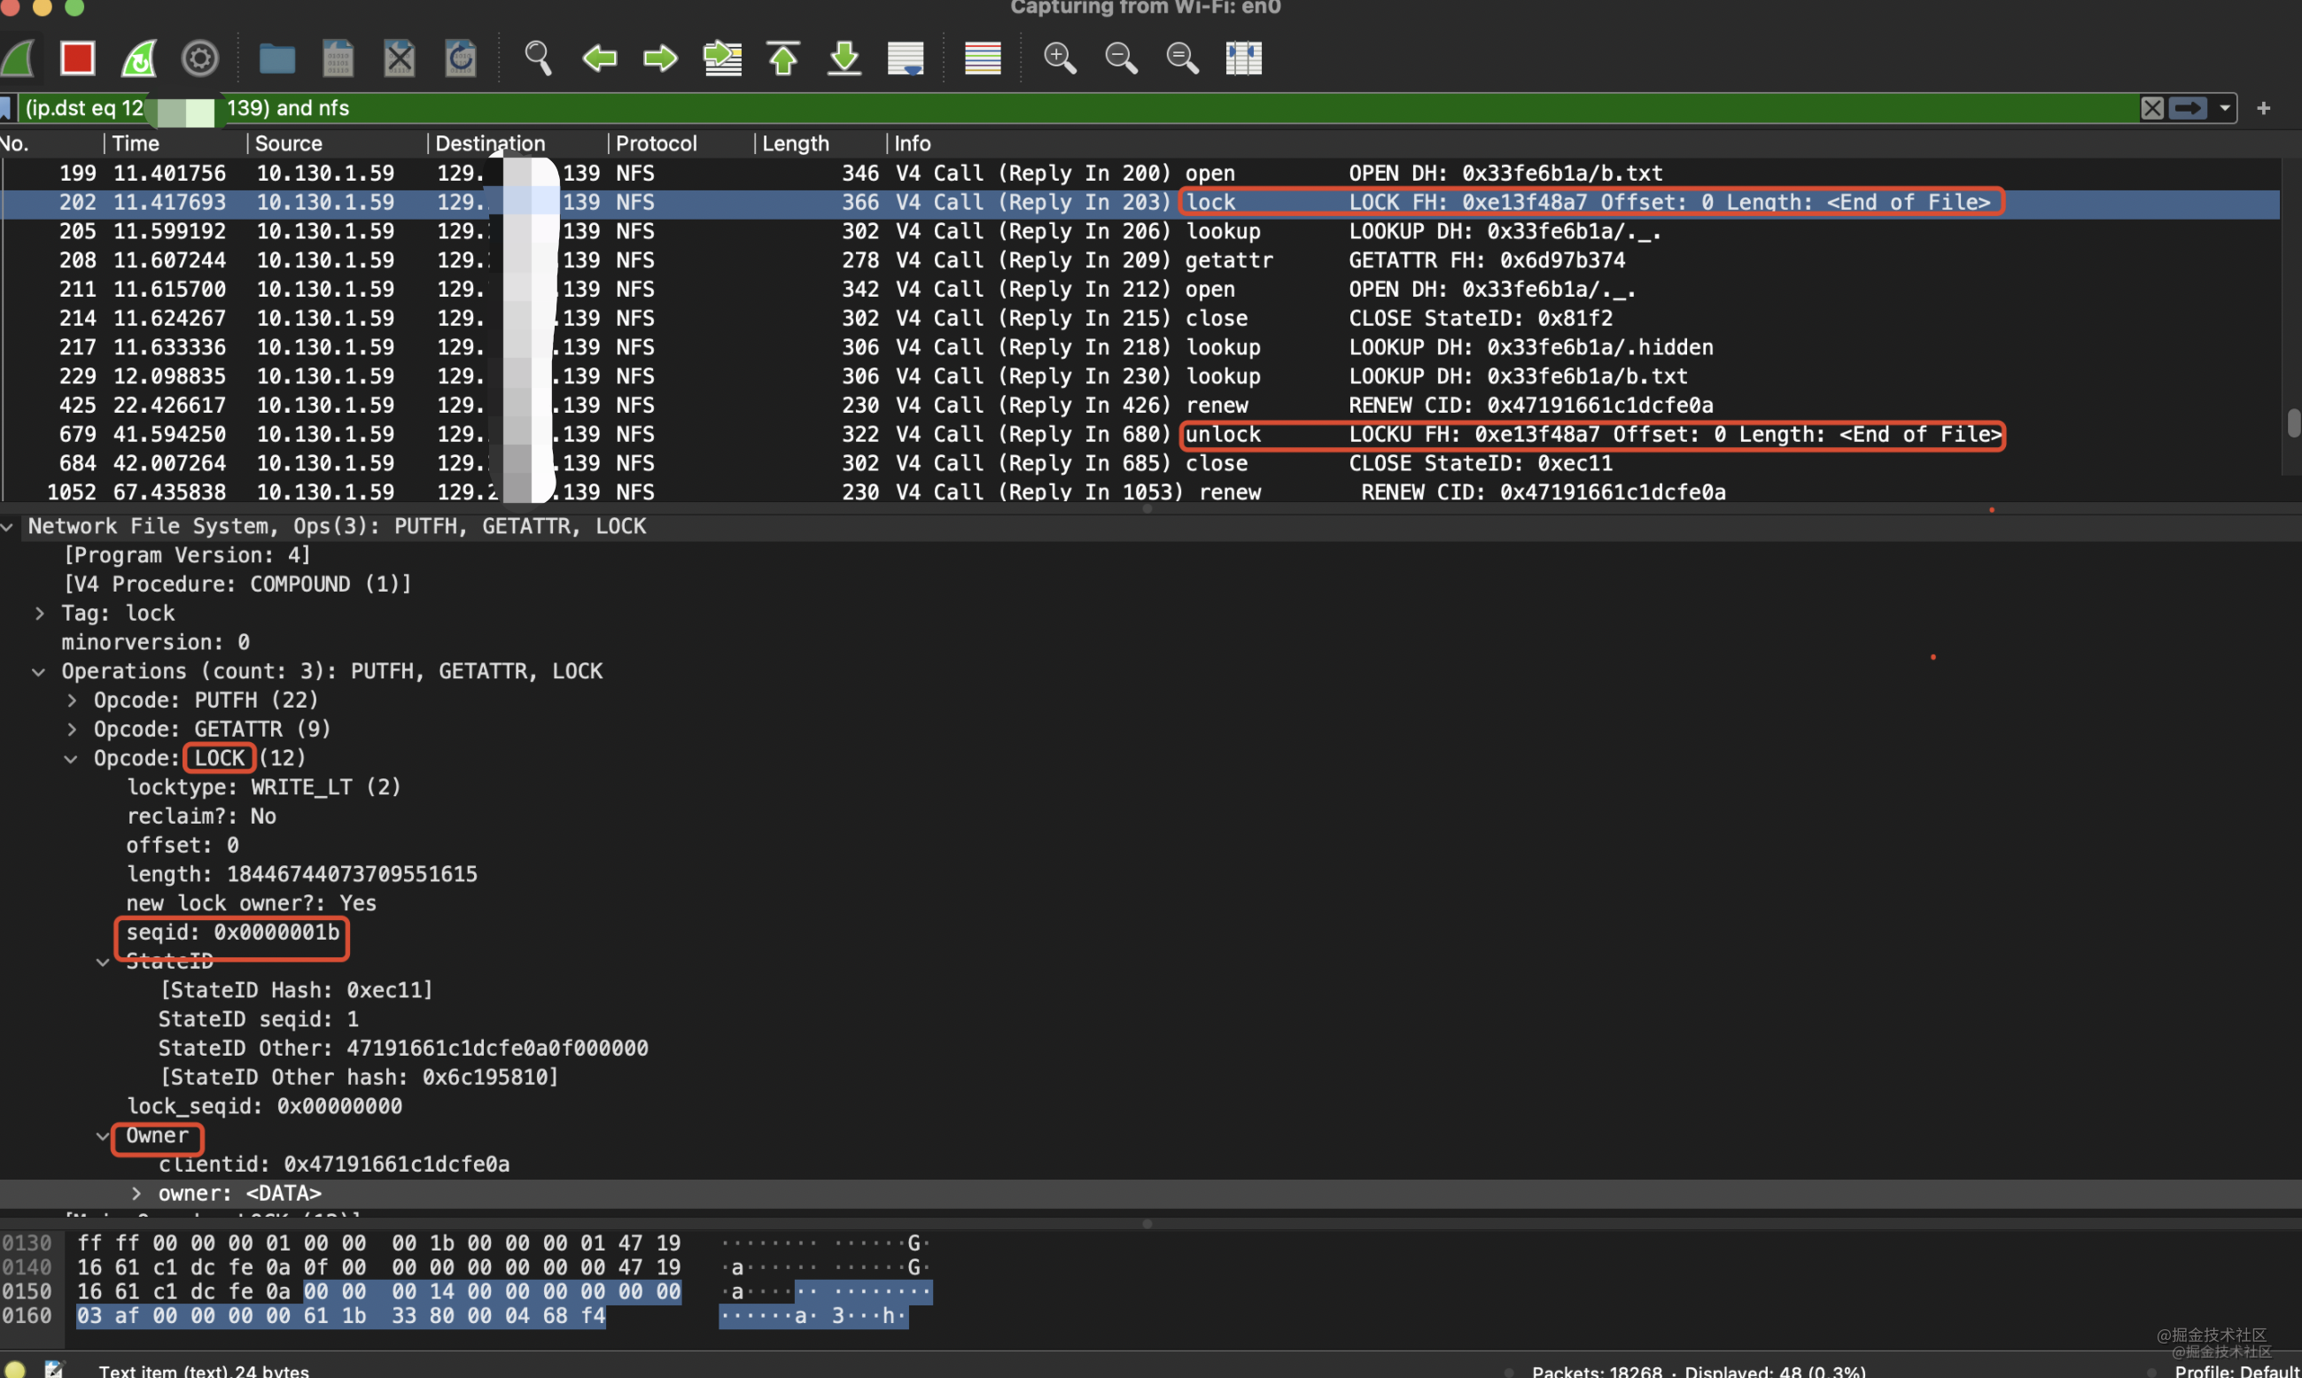2302x1378 pixels.
Task: Expand Opcode: PUTFH (22)
Action: (73, 701)
